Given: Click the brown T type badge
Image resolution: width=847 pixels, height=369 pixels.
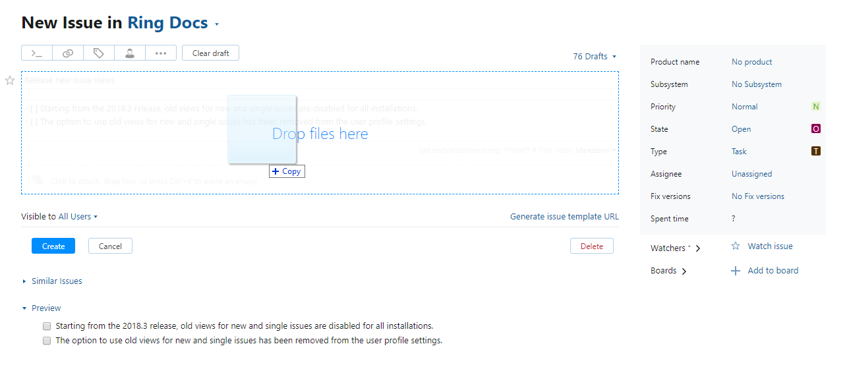Looking at the screenshot, I should pyautogui.click(x=816, y=152).
